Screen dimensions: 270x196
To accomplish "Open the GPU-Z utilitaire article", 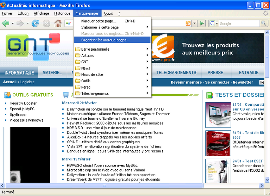I will click(103, 142).
